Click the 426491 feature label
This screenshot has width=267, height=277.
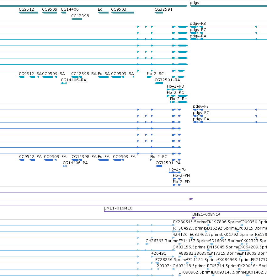point(159,253)
